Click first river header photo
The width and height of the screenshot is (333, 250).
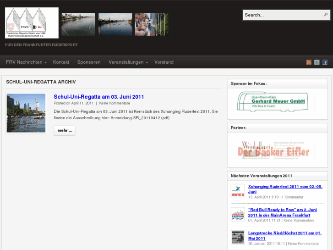coord(78,24)
